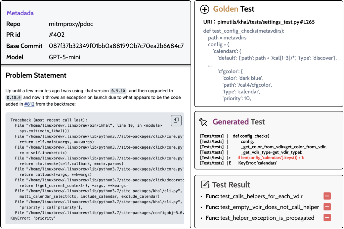Click the red minus icon for test_helper_exception_is_propagated

coord(327,217)
